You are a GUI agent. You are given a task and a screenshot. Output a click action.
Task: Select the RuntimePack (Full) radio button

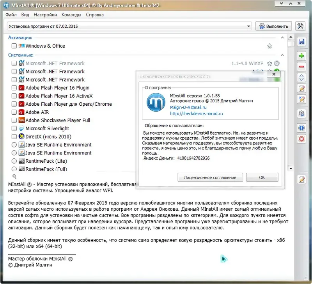coord(14,169)
